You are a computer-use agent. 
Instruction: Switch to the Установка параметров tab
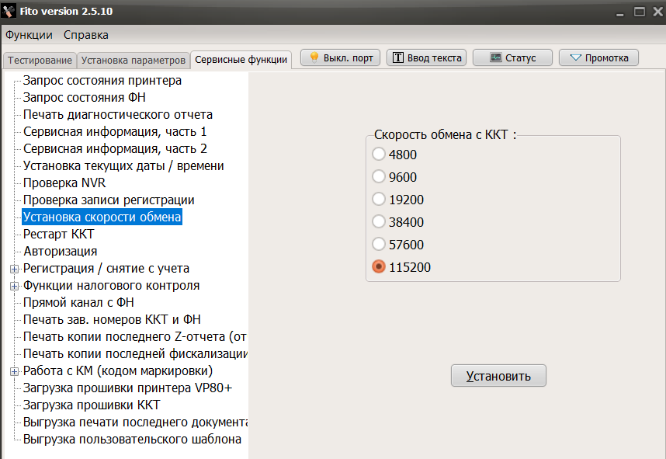pyautogui.click(x=134, y=61)
